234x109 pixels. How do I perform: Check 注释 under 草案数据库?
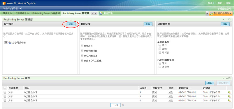160,49
